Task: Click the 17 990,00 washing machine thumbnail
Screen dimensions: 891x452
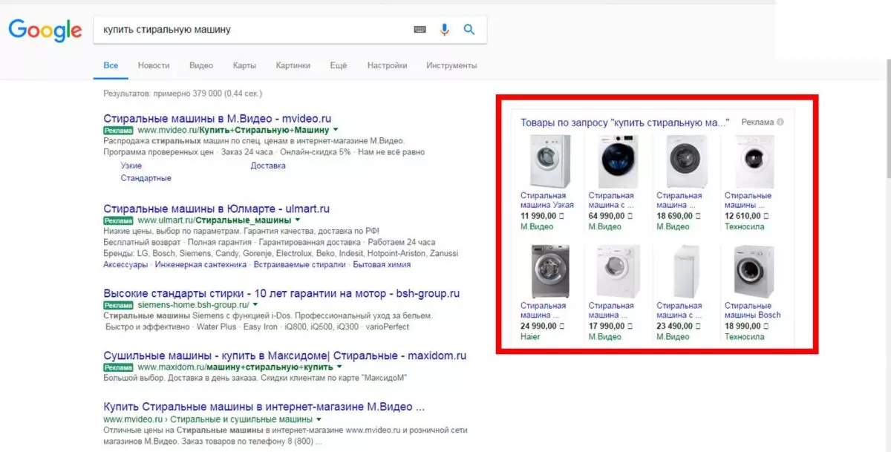Action: tap(618, 272)
